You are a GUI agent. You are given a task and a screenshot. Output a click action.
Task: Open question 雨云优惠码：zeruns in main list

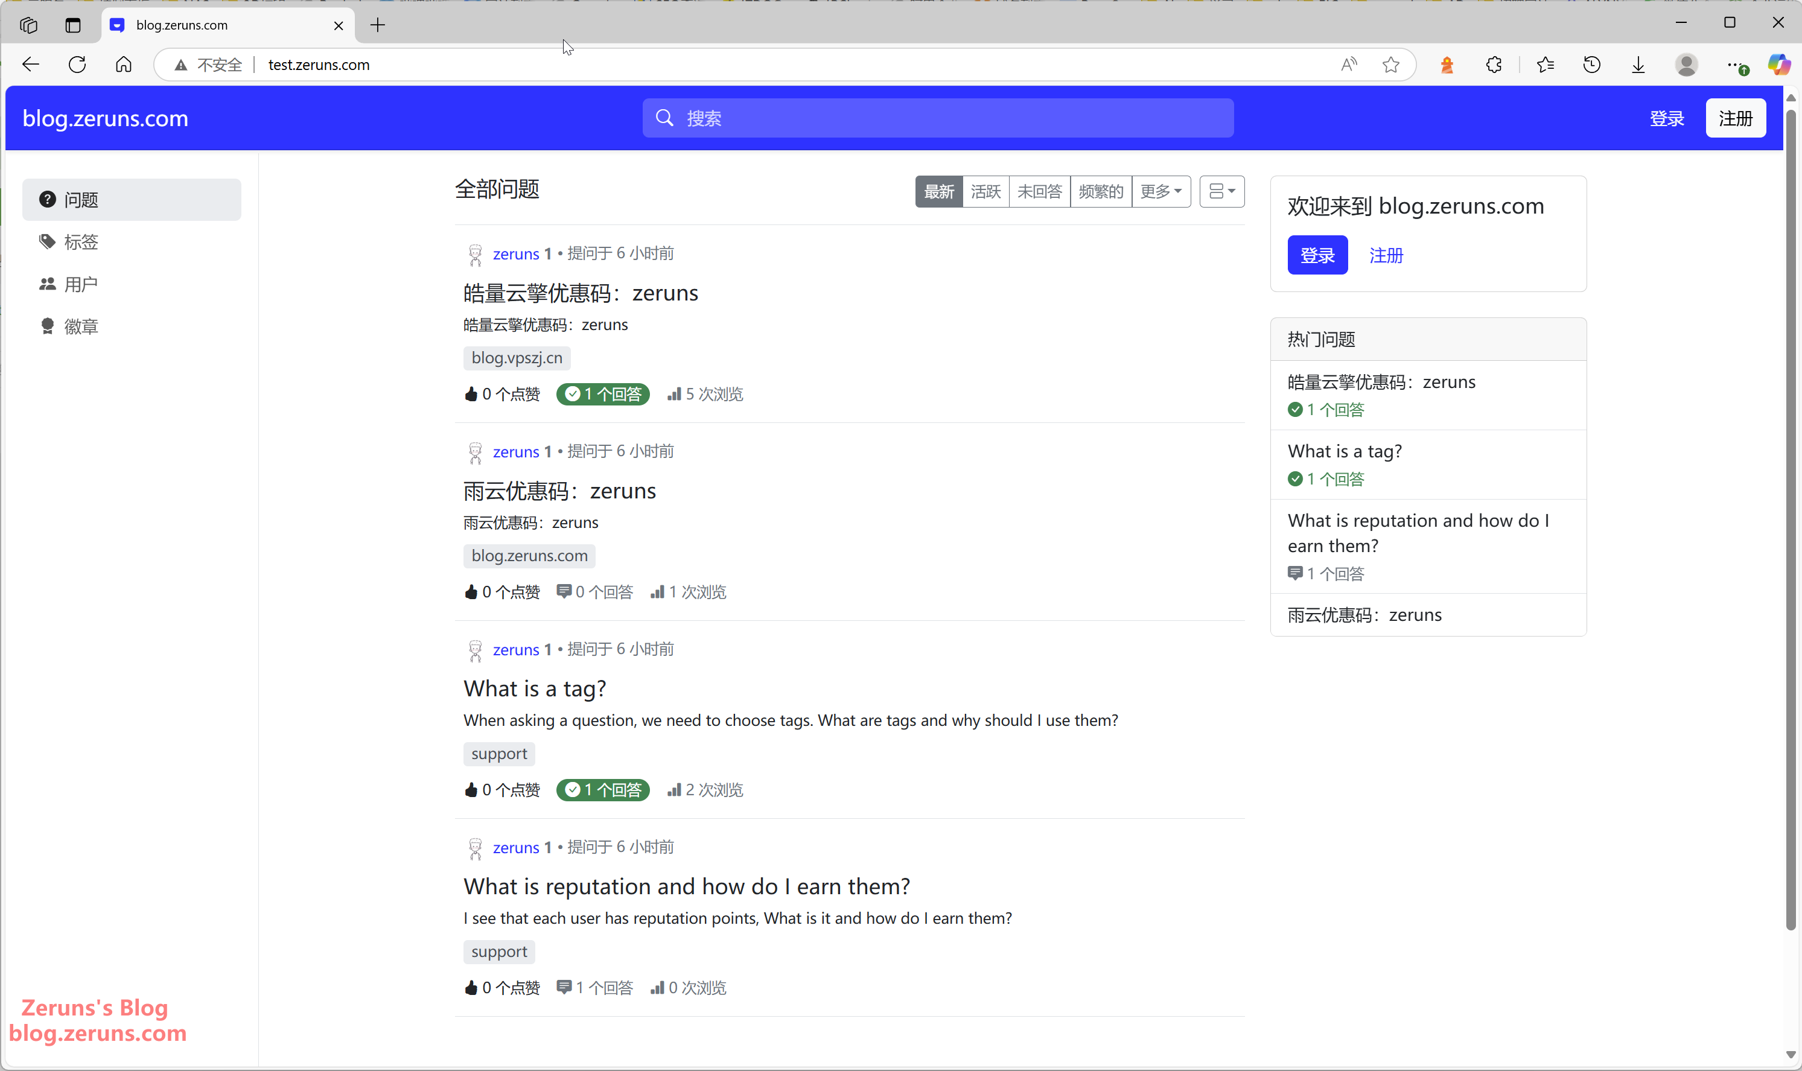(x=560, y=491)
